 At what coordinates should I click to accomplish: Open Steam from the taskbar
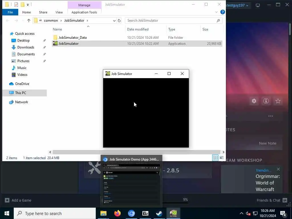(159, 213)
